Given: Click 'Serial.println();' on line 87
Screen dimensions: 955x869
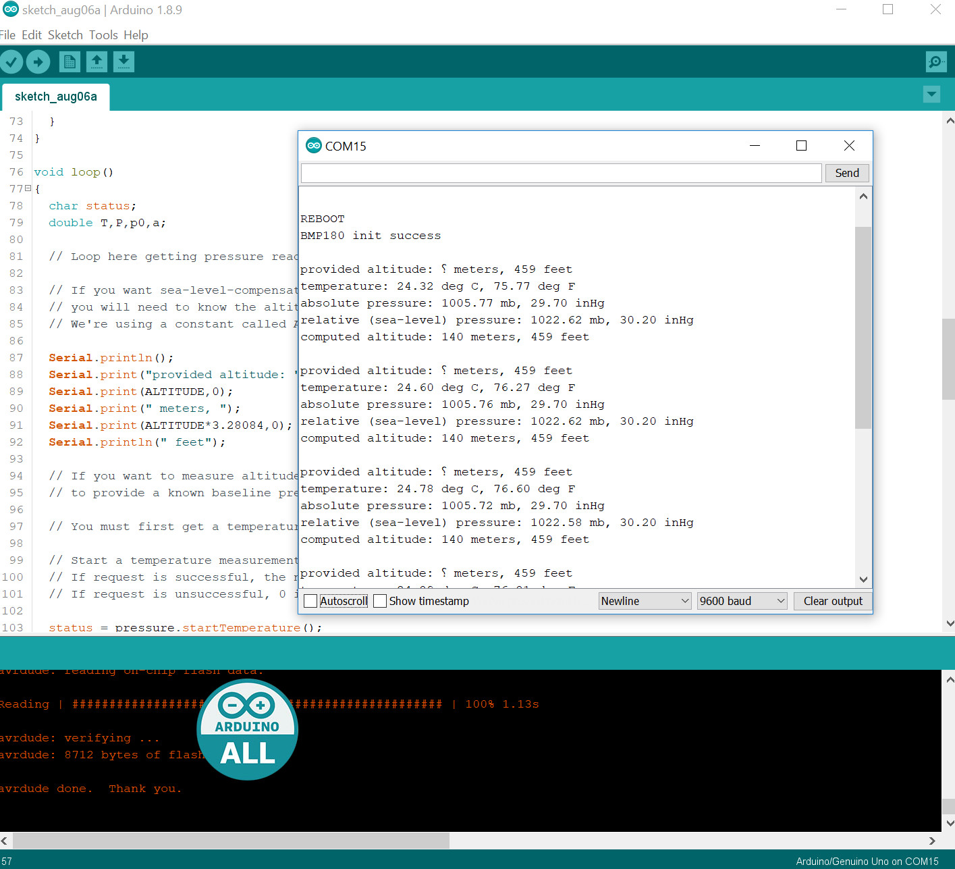Looking at the screenshot, I should coord(111,358).
